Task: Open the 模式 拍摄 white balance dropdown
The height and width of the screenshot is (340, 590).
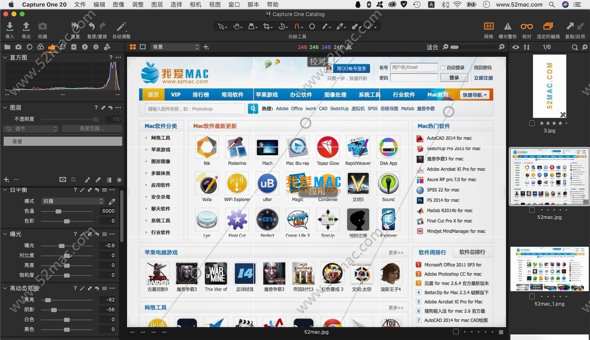Action: click(x=73, y=201)
